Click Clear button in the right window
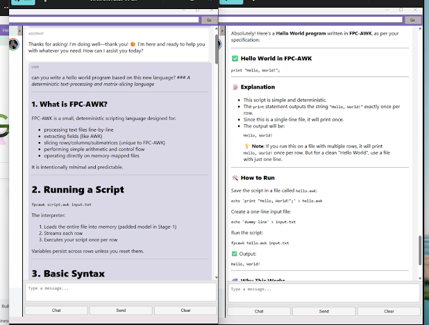The height and width of the screenshot is (325, 429). coord(389,311)
